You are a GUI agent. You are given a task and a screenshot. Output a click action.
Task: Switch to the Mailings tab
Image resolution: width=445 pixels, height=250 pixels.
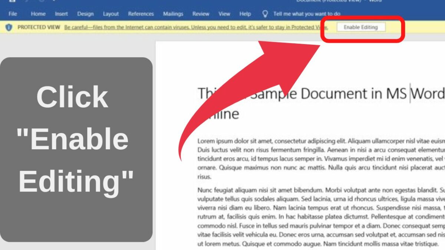click(173, 14)
